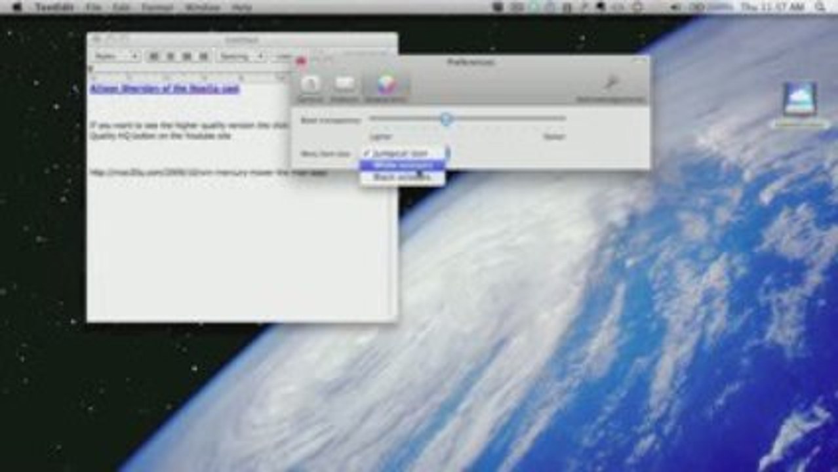This screenshot has height=472, width=838.
Task: Open the File menu
Action: (x=94, y=7)
